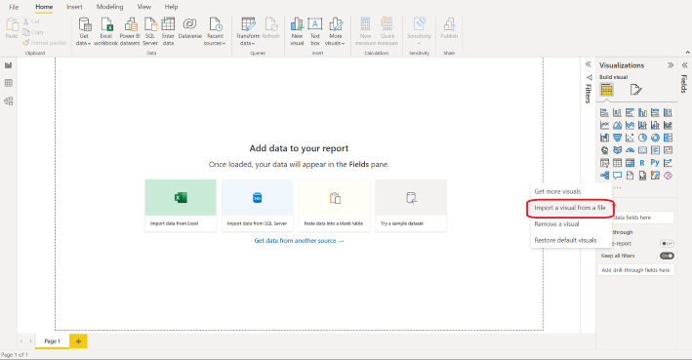Image resolution: width=692 pixels, height=360 pixels.
Task: Open the Data view from left sidebar
Action: pyautogui.click(x=9, y=83)
